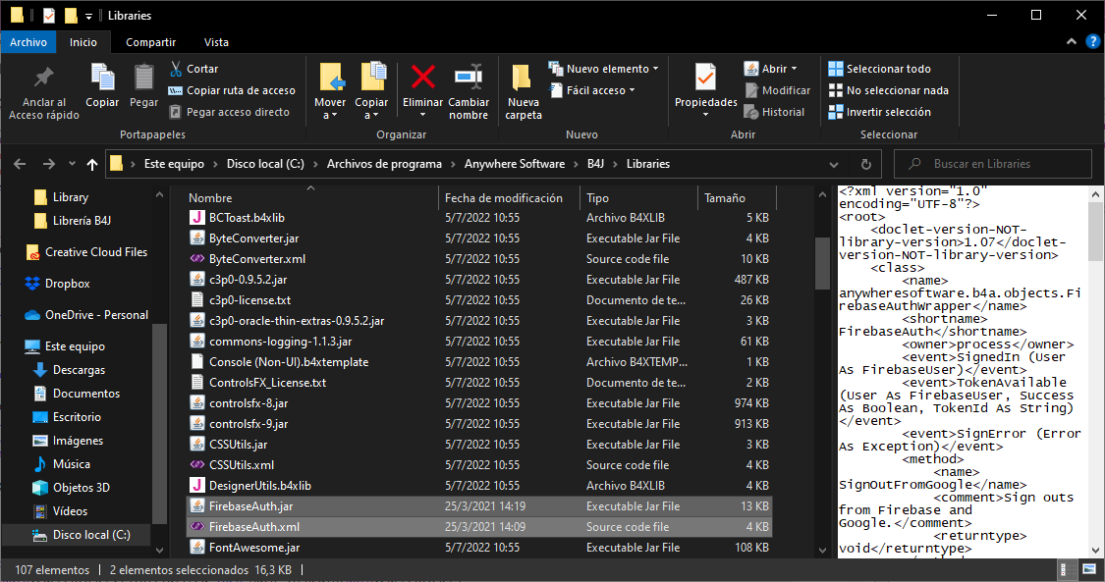This screenshot has height=582, width=1105.
Task: Switch to large icons view in status bar
Action: pyautogui.click(x=1089, y=569)
